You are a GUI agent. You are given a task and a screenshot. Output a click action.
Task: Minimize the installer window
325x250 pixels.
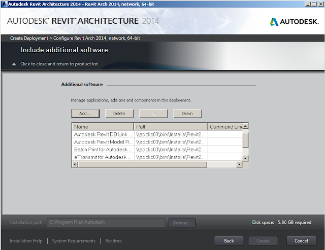308,4
